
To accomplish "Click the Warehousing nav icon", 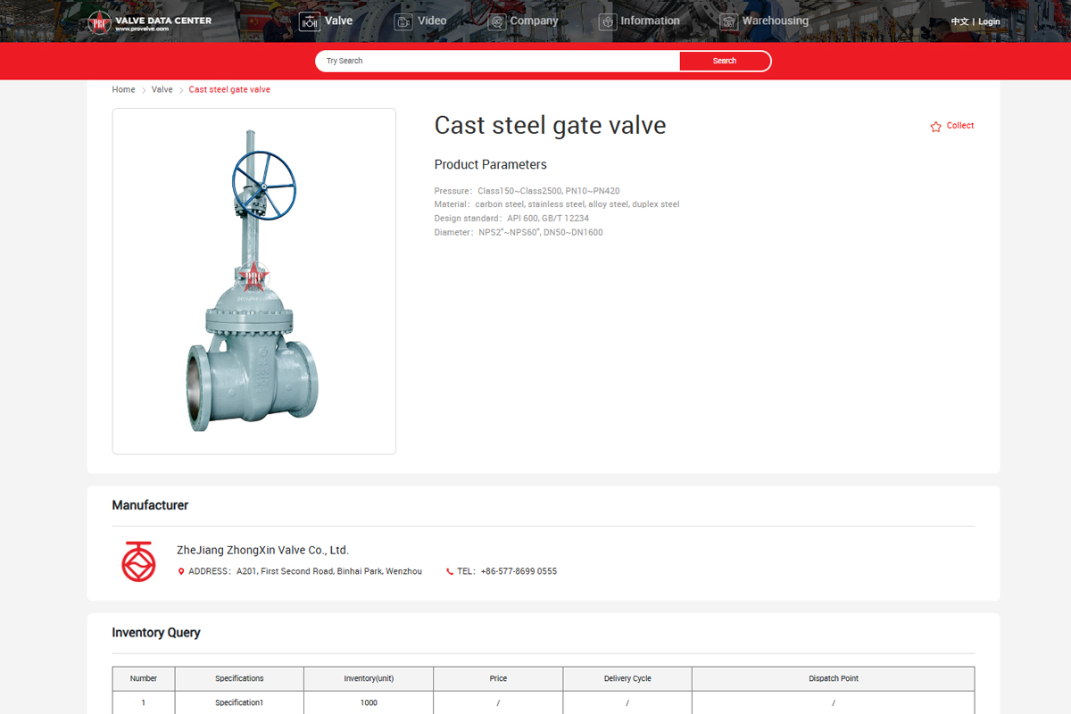I will pos(729,22).
